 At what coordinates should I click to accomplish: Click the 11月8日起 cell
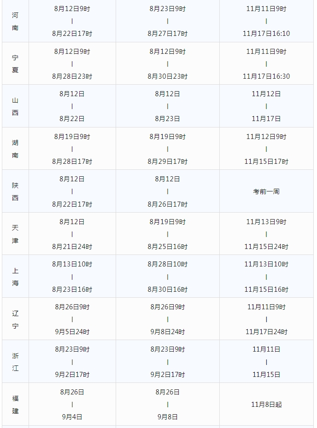(x=266, y=405)
